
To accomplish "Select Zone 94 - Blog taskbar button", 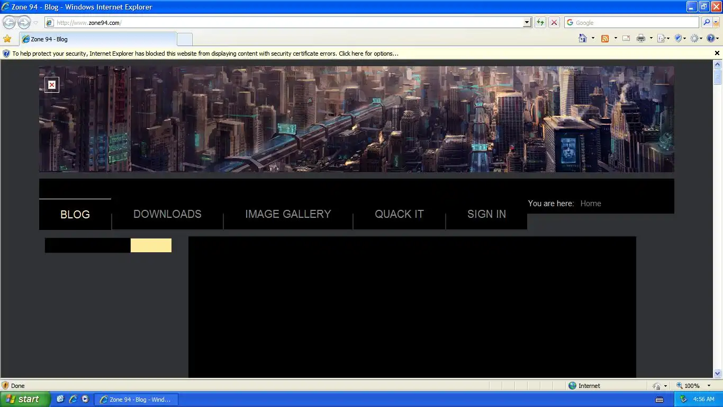I will click(x=136, y=400).
